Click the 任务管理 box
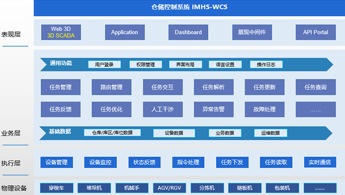 (61, 87)
